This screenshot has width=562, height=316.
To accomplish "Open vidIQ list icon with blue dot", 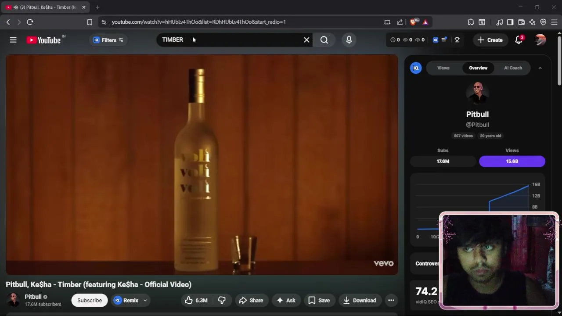I will pos(444,40).
